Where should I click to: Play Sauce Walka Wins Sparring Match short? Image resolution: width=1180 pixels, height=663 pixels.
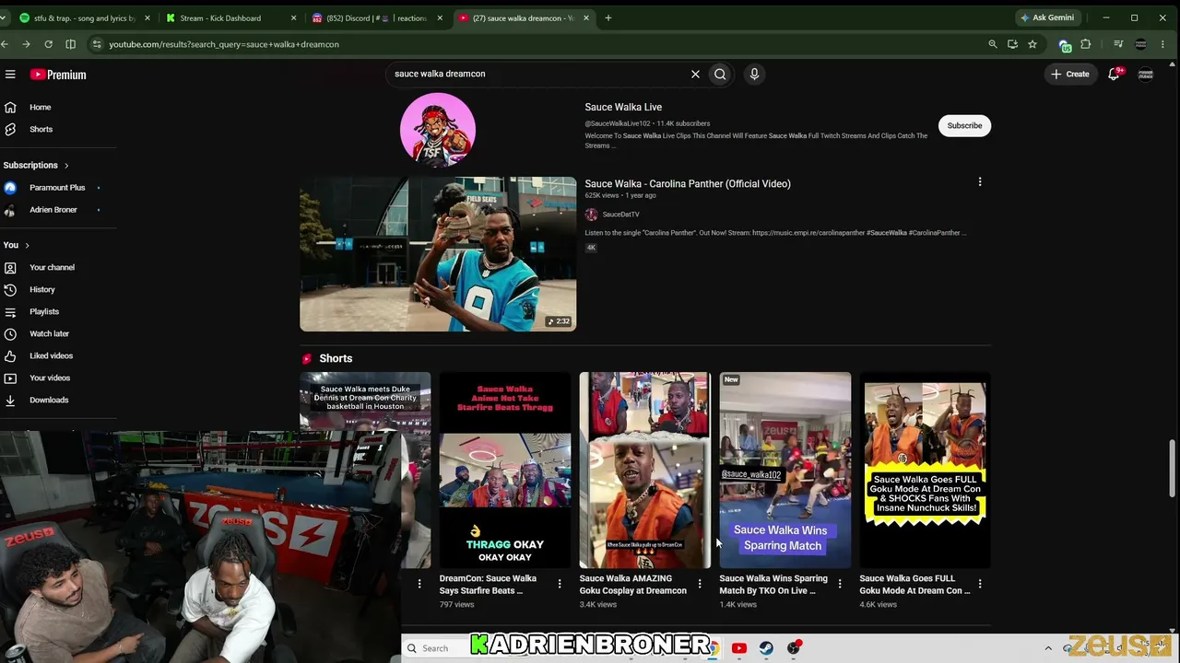coord(785,470)
